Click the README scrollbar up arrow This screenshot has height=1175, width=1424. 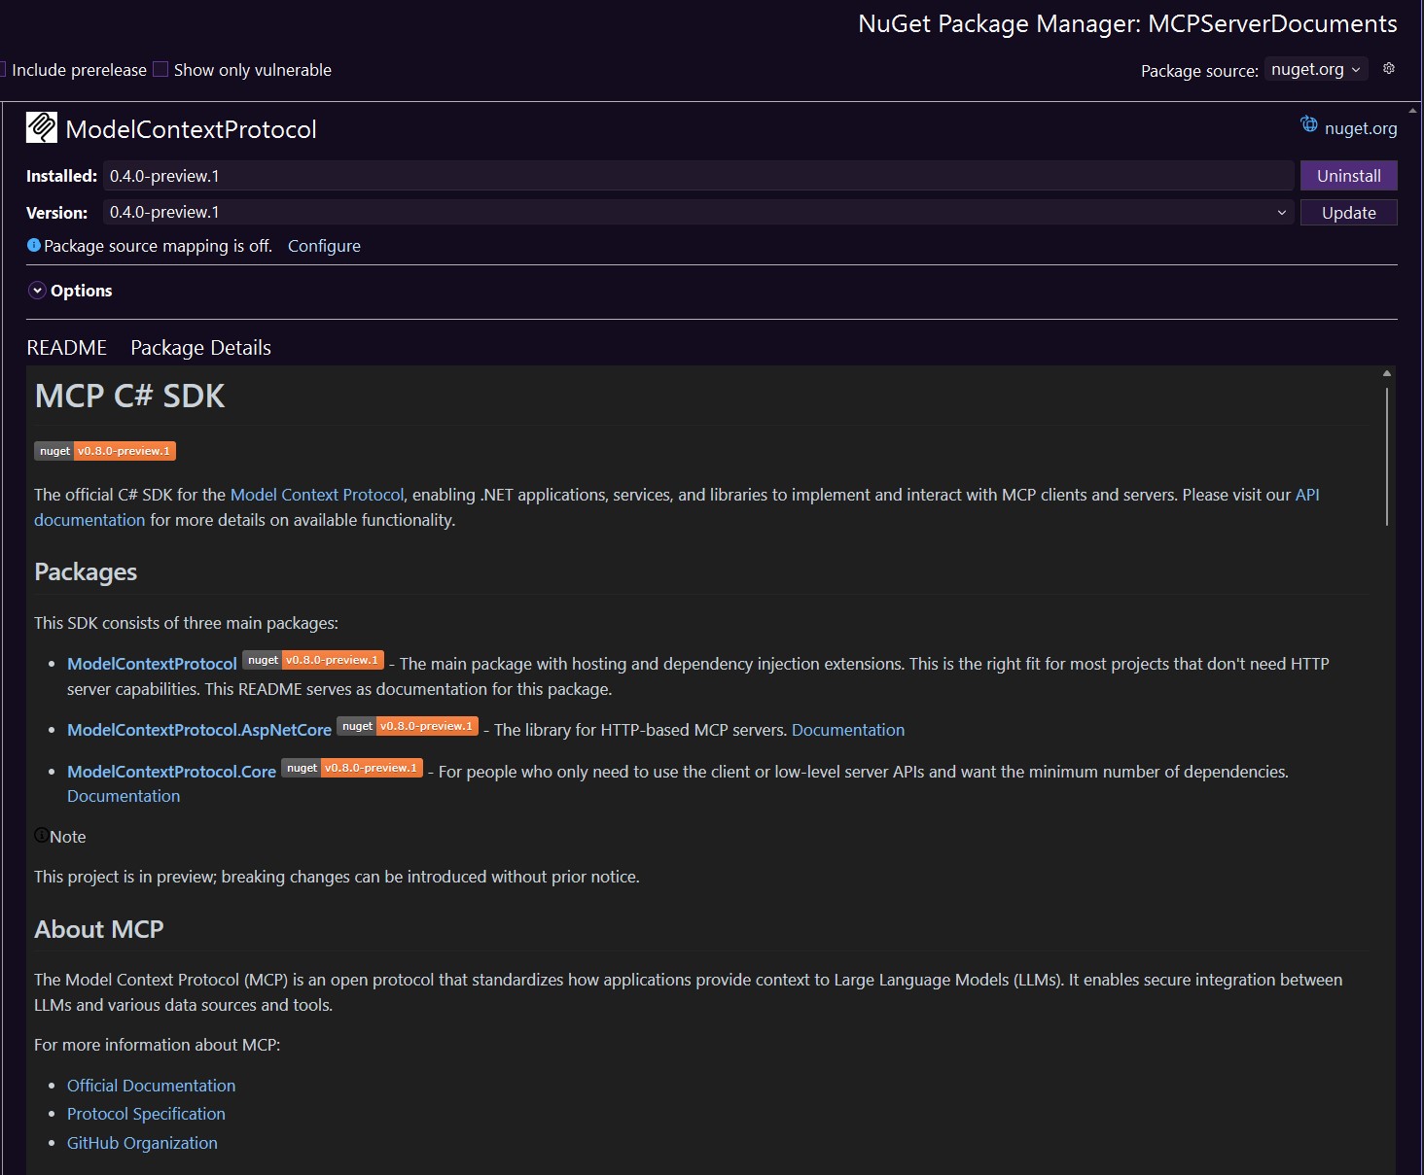[x=1387, y=373]
